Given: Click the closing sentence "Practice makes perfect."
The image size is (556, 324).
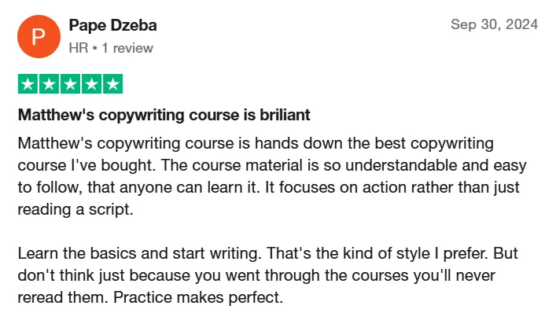Looking at the screenshot, I should pyautogui.click(x=198, y=297).
